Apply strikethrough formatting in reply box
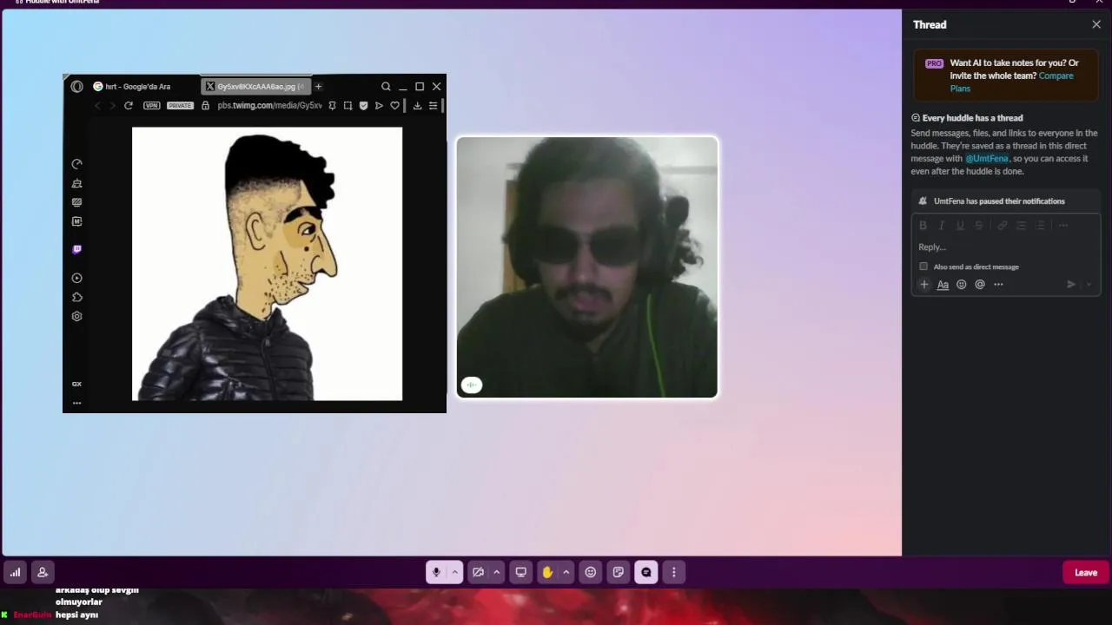1112x625 pixels. [x=979, y=226]
